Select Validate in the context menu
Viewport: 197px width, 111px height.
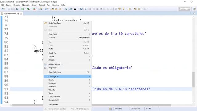point(68,90)
